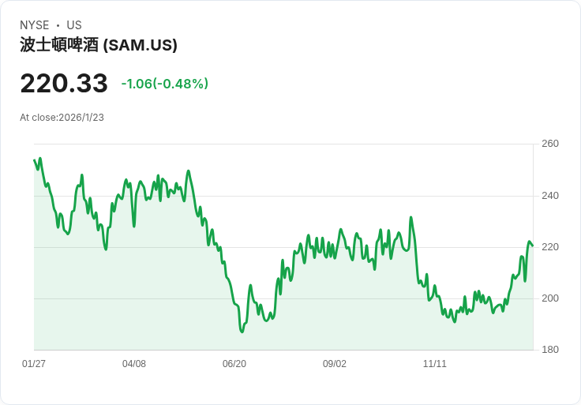
Task: Click the 06/20 date axis label
Action: (x=234, y=364)
